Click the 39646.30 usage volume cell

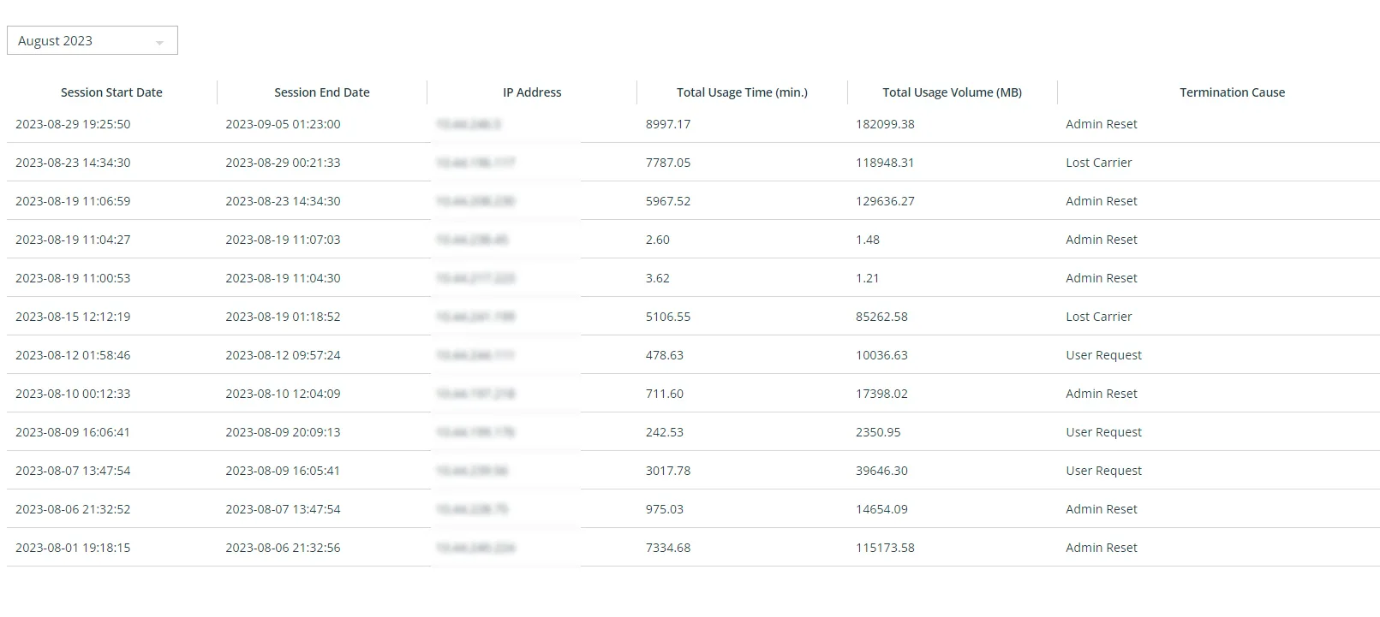coord(881,471)
